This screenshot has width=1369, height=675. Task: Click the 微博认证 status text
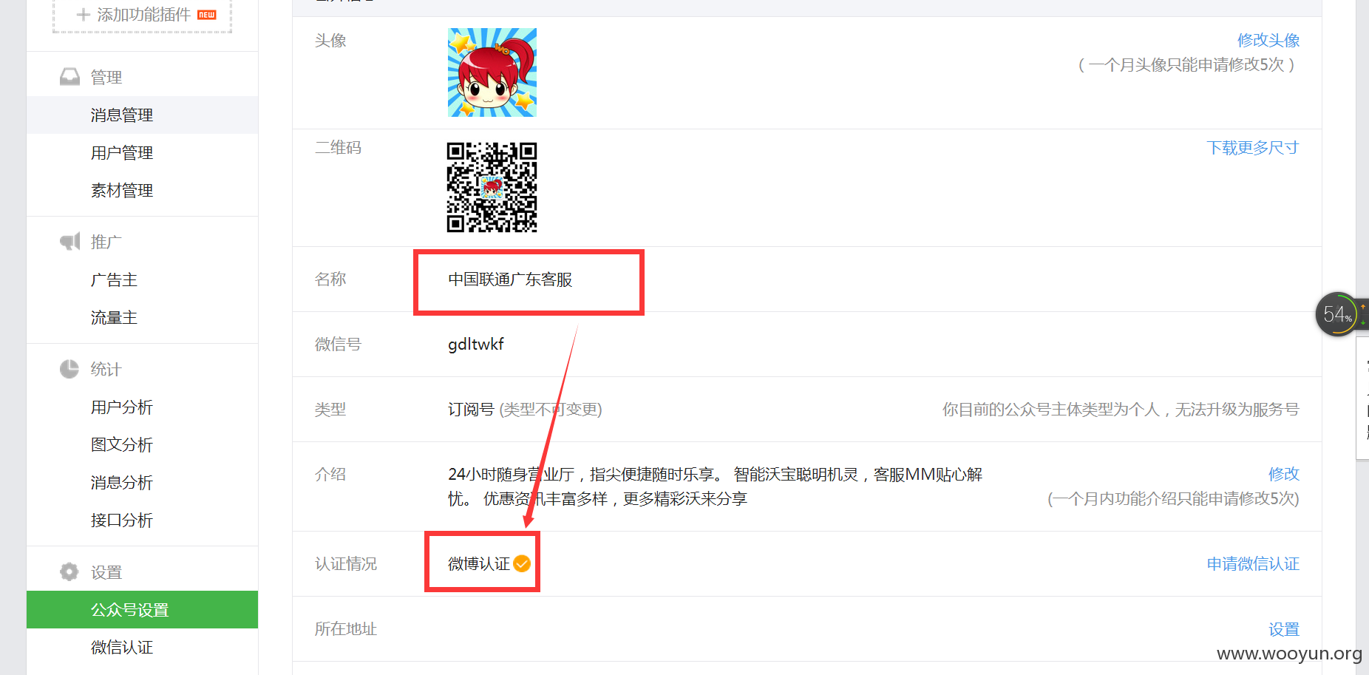479,564
